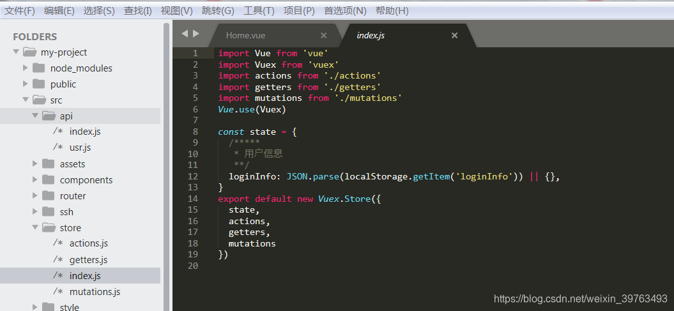Go to previous tab with left arrow
This screenshot has height=311, width=674.
point(185,33)
